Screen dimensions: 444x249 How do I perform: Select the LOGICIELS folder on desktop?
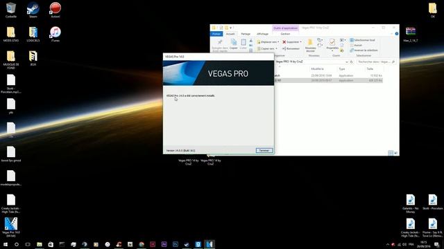tap(33, 34)
